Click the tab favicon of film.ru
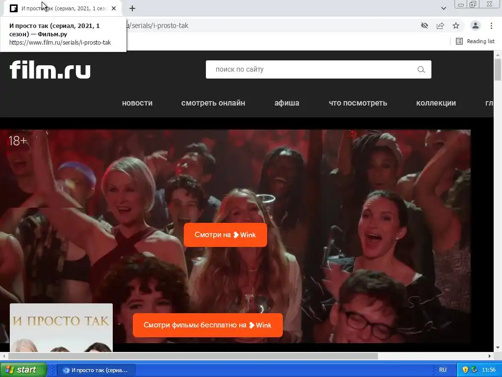This screenshot has width=502, height=377. 14,8
